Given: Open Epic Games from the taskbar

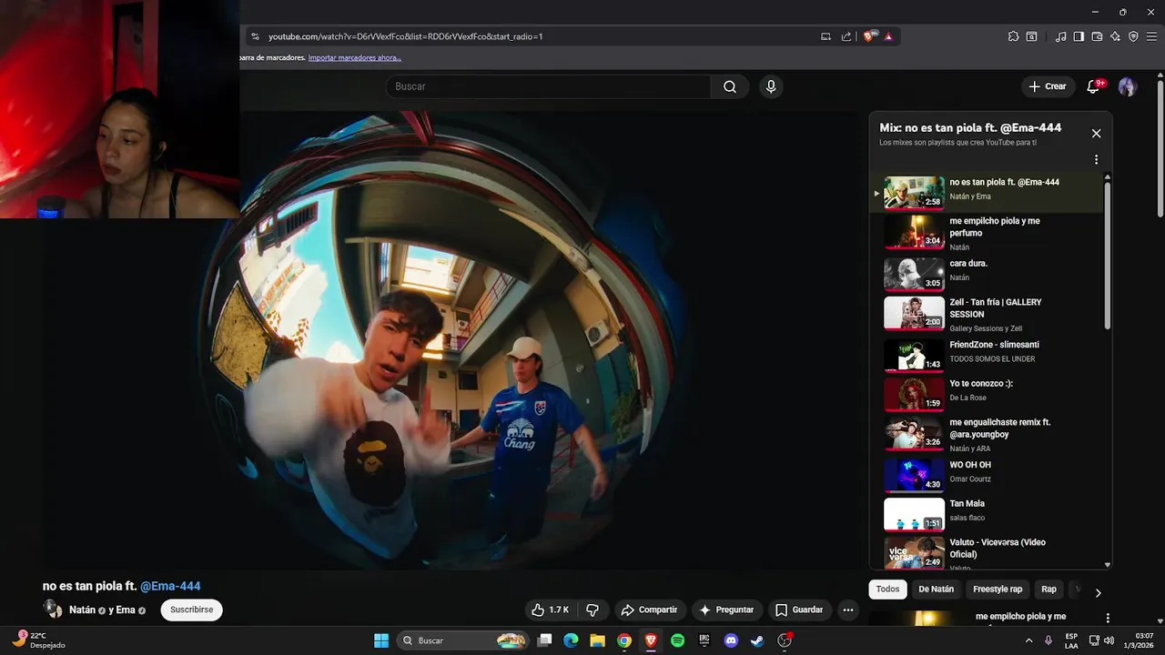Looking at the screenshot, I should [704, 640].
